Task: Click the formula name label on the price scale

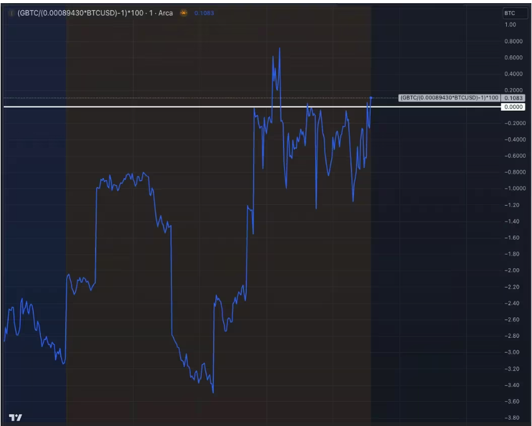Action: point(449,98)
